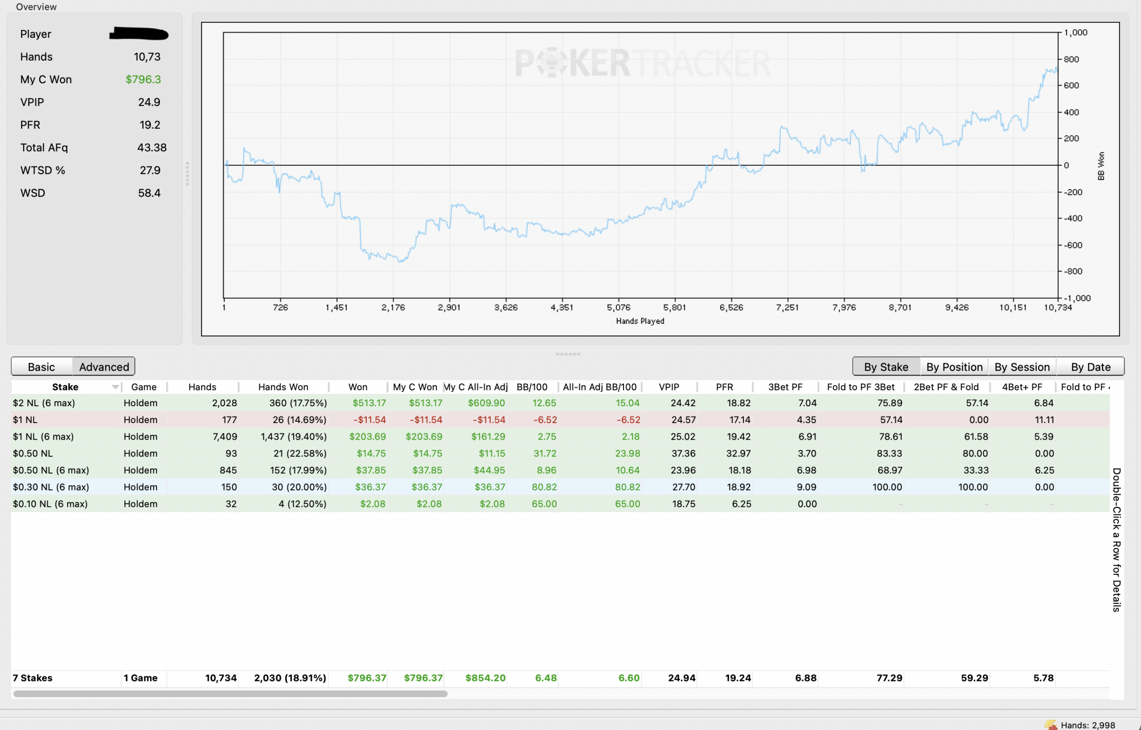Sort the table by VPIP column
This screenshot has width=1141, height=730.
click(x=669, y=387)
